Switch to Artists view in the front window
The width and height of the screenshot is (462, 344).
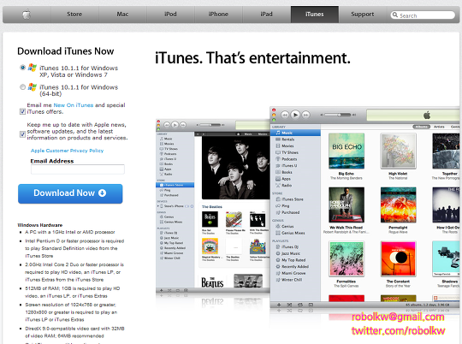[439, 127]
